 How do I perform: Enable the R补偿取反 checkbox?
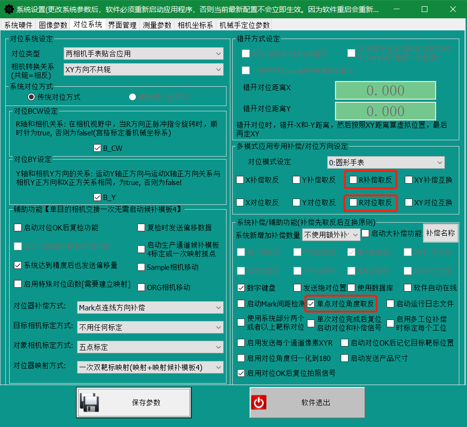(353, 180)
